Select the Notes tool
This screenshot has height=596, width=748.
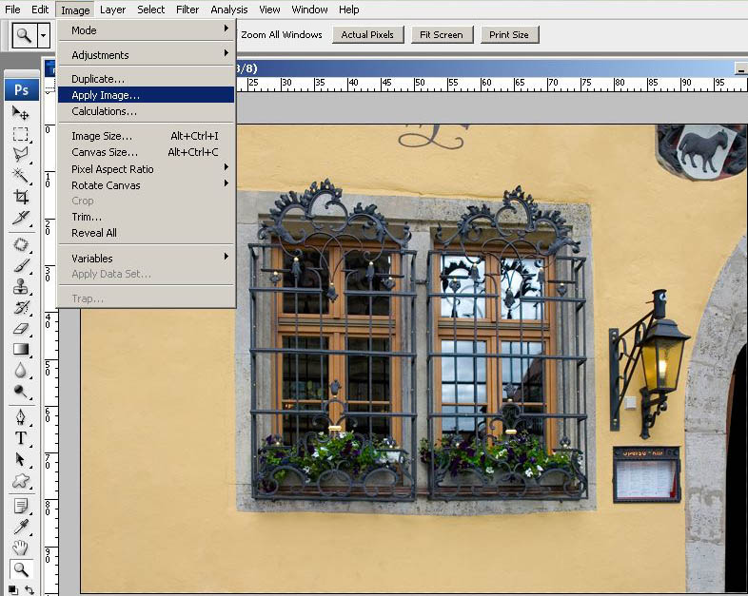[20, 506]
